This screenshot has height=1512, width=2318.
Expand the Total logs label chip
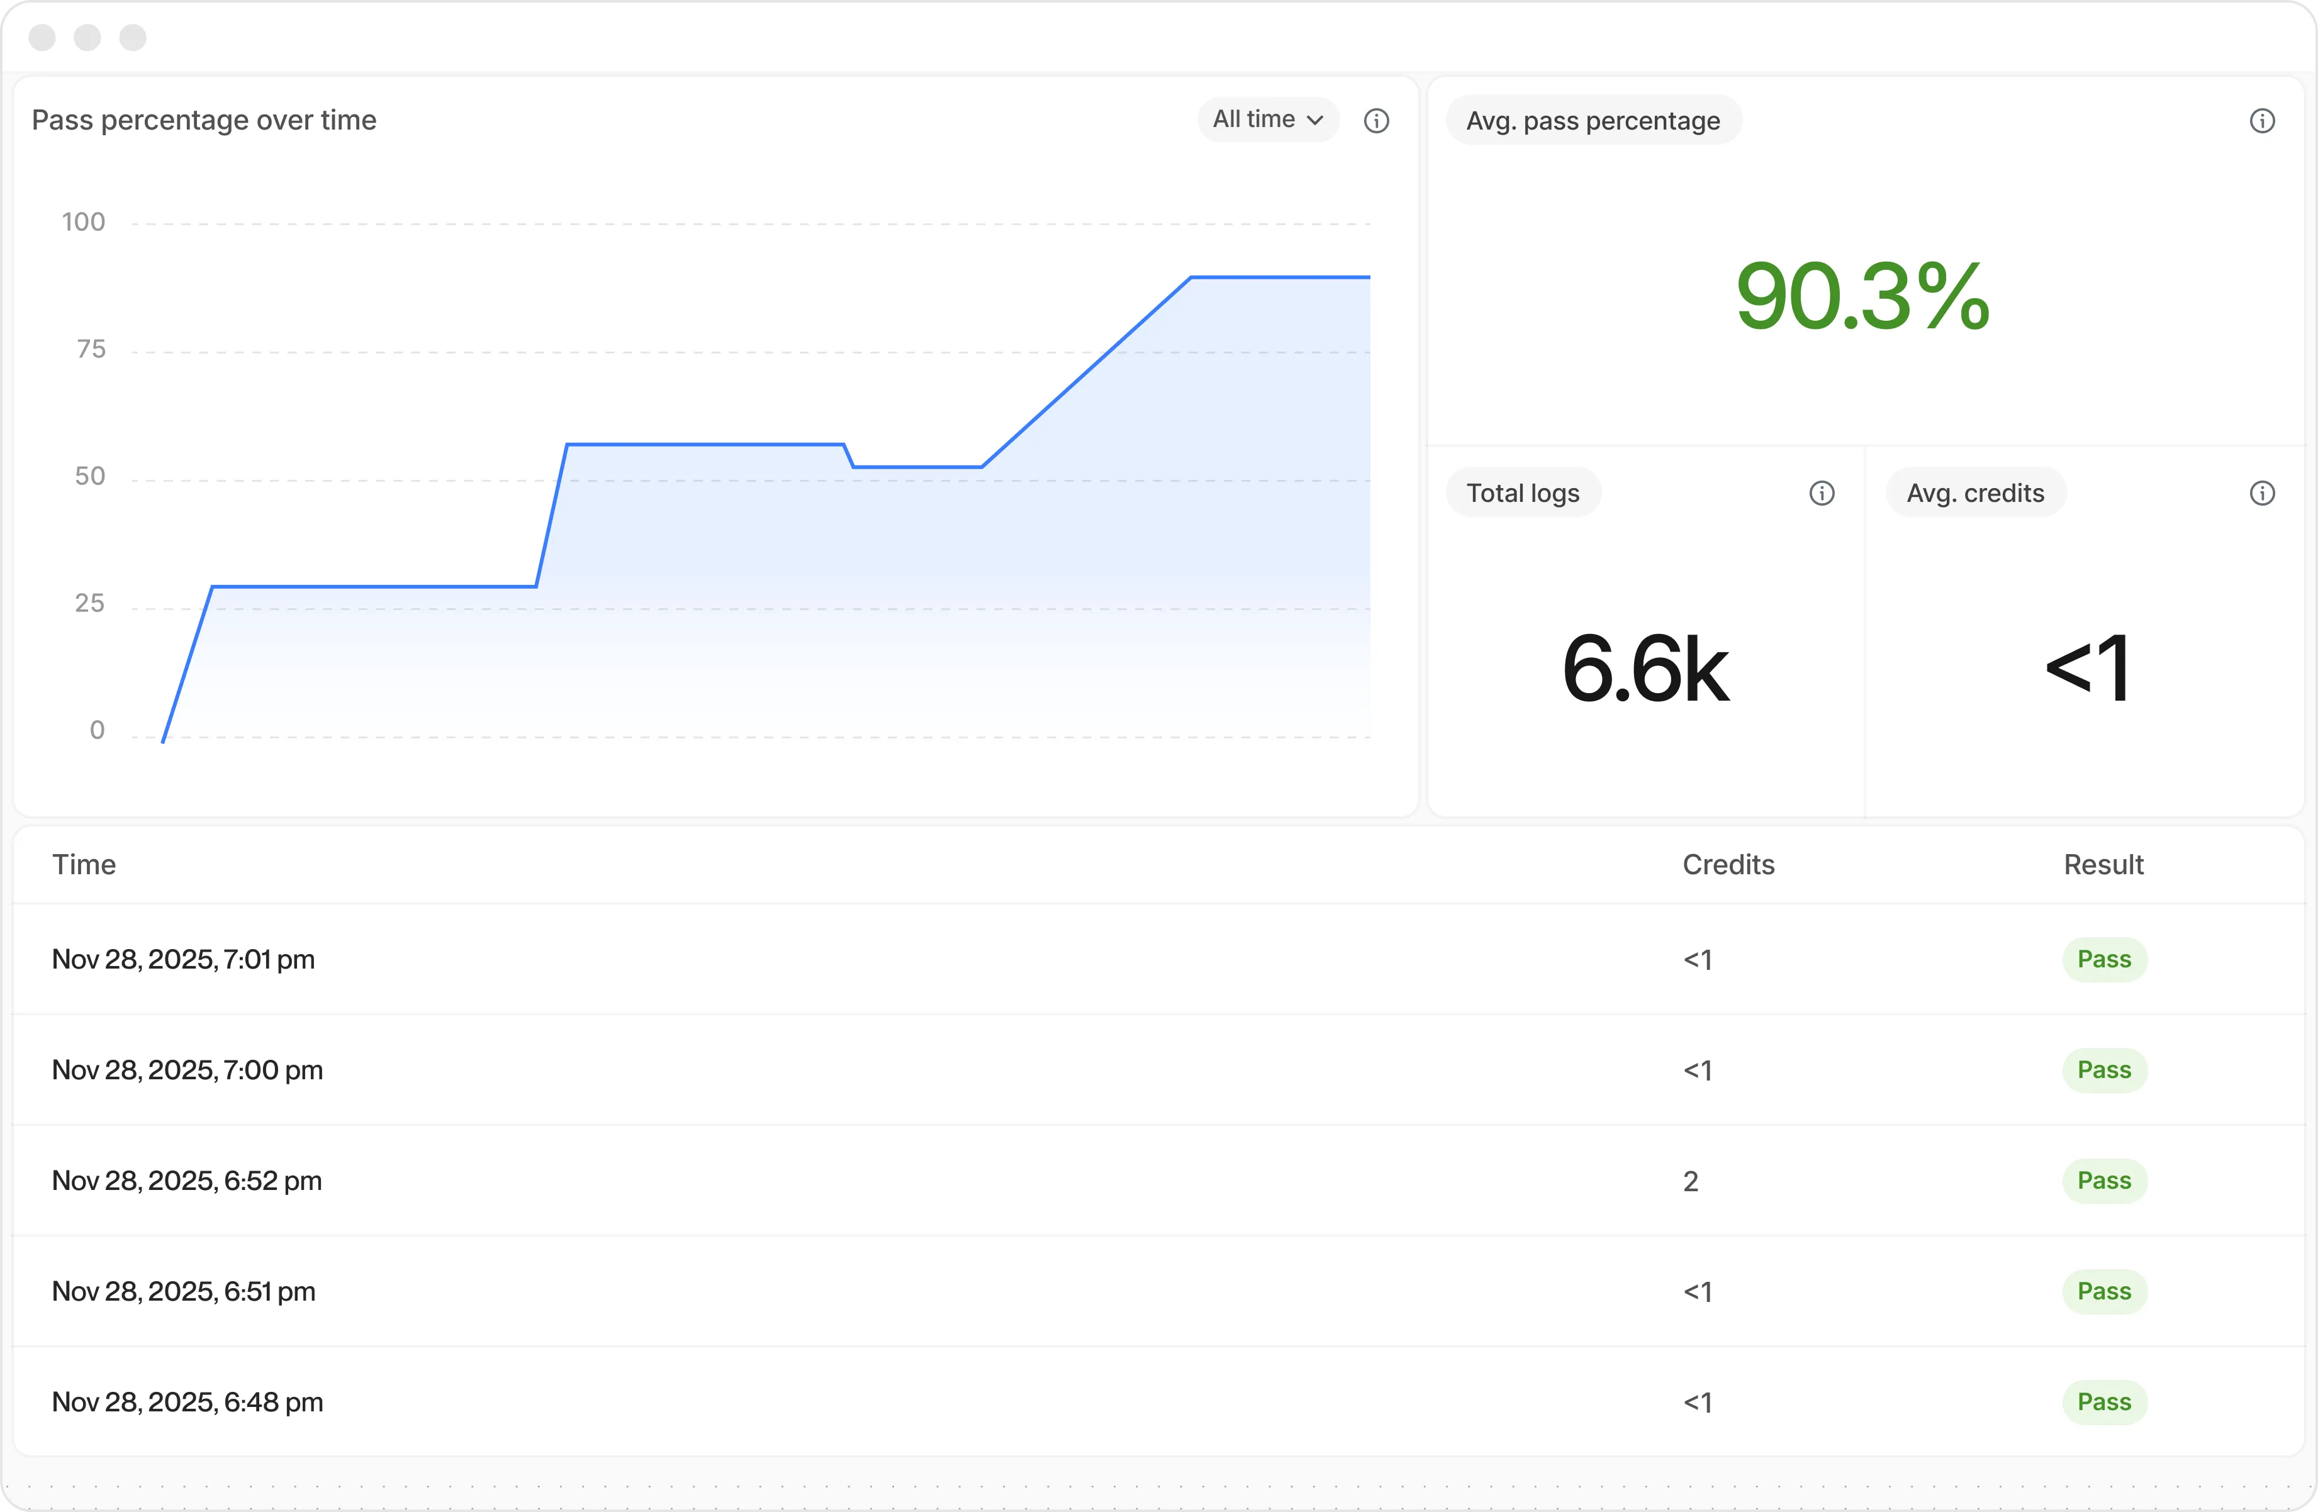(x=1523, y=492)
